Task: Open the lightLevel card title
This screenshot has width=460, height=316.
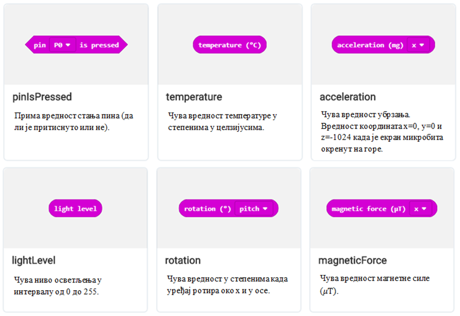Action: pos(34,260)
